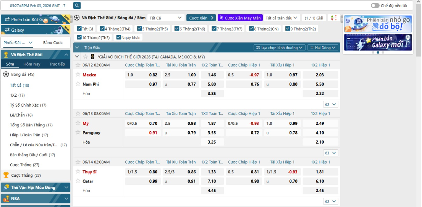422x207 pixels.
Task: Toggle the dark mode switch
Action: pyautogui.click(x=375, y=6)
